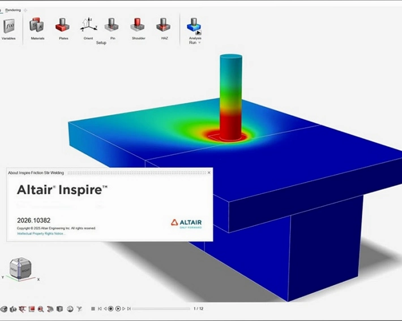Click the red axes icon in bottom toolbar
This screenshot has height=321, width=402.
click(23, 309)
